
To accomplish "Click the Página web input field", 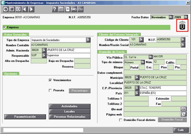I will coord(152,114).
